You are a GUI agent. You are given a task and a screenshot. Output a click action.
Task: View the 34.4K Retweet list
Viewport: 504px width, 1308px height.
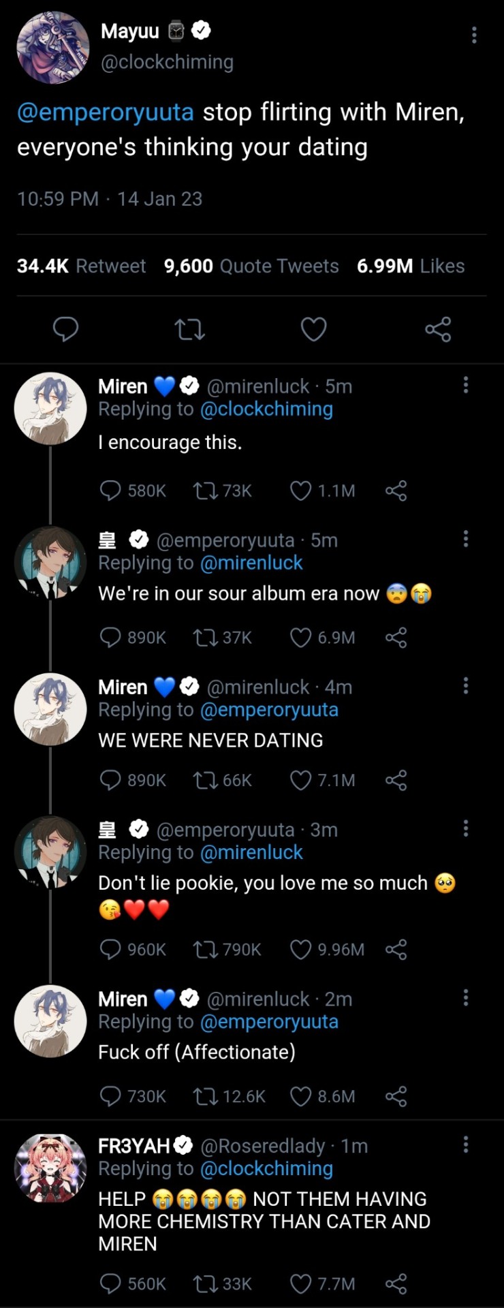coord(81,266)
